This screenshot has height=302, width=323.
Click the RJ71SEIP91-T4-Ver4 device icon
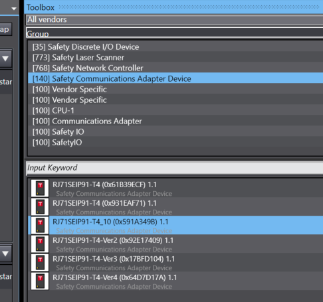pyautogui.click(x=40, y=281)
